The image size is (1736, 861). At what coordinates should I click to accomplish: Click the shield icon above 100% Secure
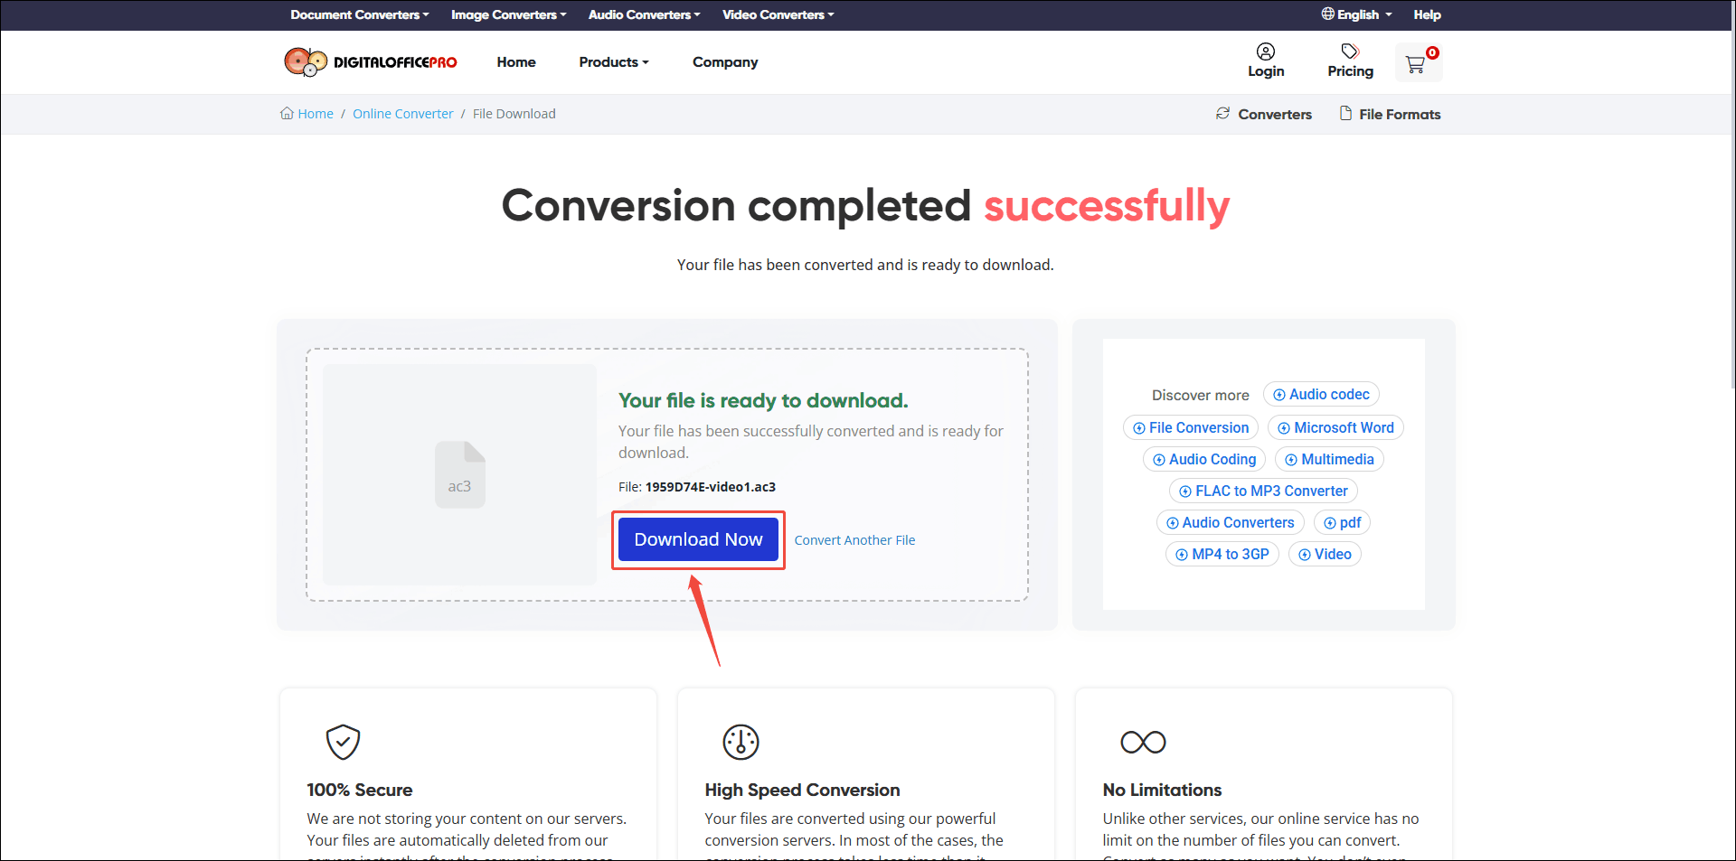click(343, 742)
